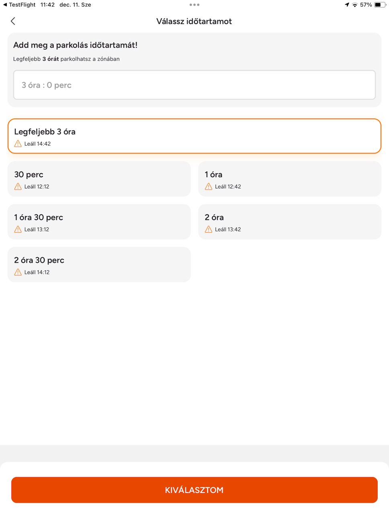389x518 pixels.
Task: Tap warning icon beside Leáll 14:42
Action: coord(18,144)
